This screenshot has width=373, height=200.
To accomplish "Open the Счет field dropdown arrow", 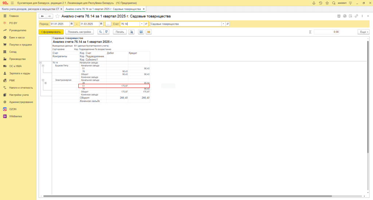I will click(142, 24).
